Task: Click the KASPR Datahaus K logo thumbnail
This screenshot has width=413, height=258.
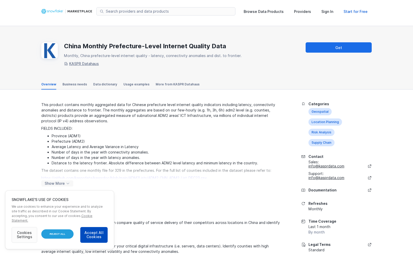Action: pyautogui.click(x=50, y=51)
